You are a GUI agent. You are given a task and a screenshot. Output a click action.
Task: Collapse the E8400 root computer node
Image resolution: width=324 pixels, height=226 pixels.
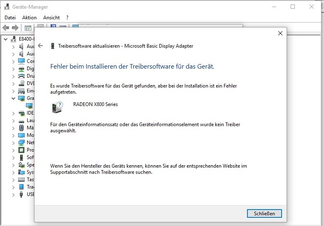(6, 39)
